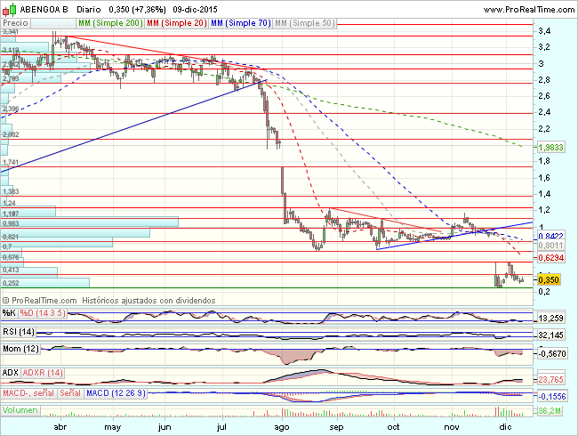Select the Precio indicator label
This screenshot has height=436, width=578.
pos(15,23)
